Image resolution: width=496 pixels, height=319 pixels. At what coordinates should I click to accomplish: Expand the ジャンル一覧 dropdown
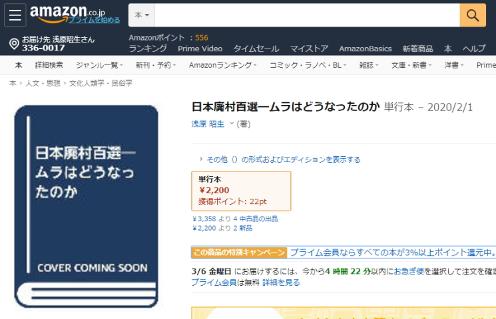point(99,65)
